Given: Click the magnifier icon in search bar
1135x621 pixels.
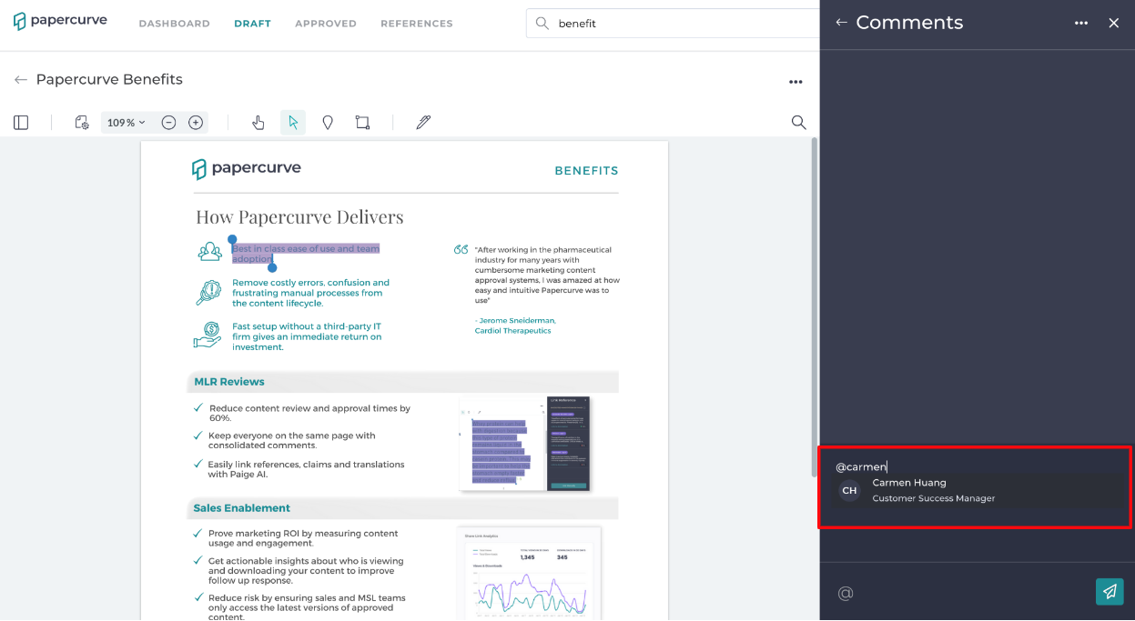Looking at the screenshot, I should click(x=542, y=24).
